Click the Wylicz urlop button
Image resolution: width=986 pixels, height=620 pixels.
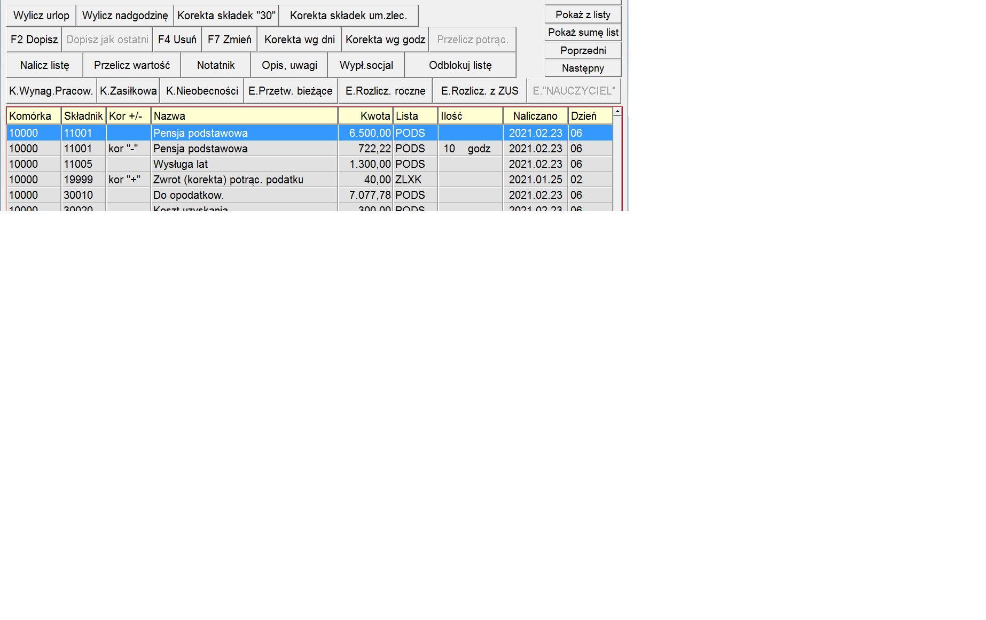click(x=41, y=15)
